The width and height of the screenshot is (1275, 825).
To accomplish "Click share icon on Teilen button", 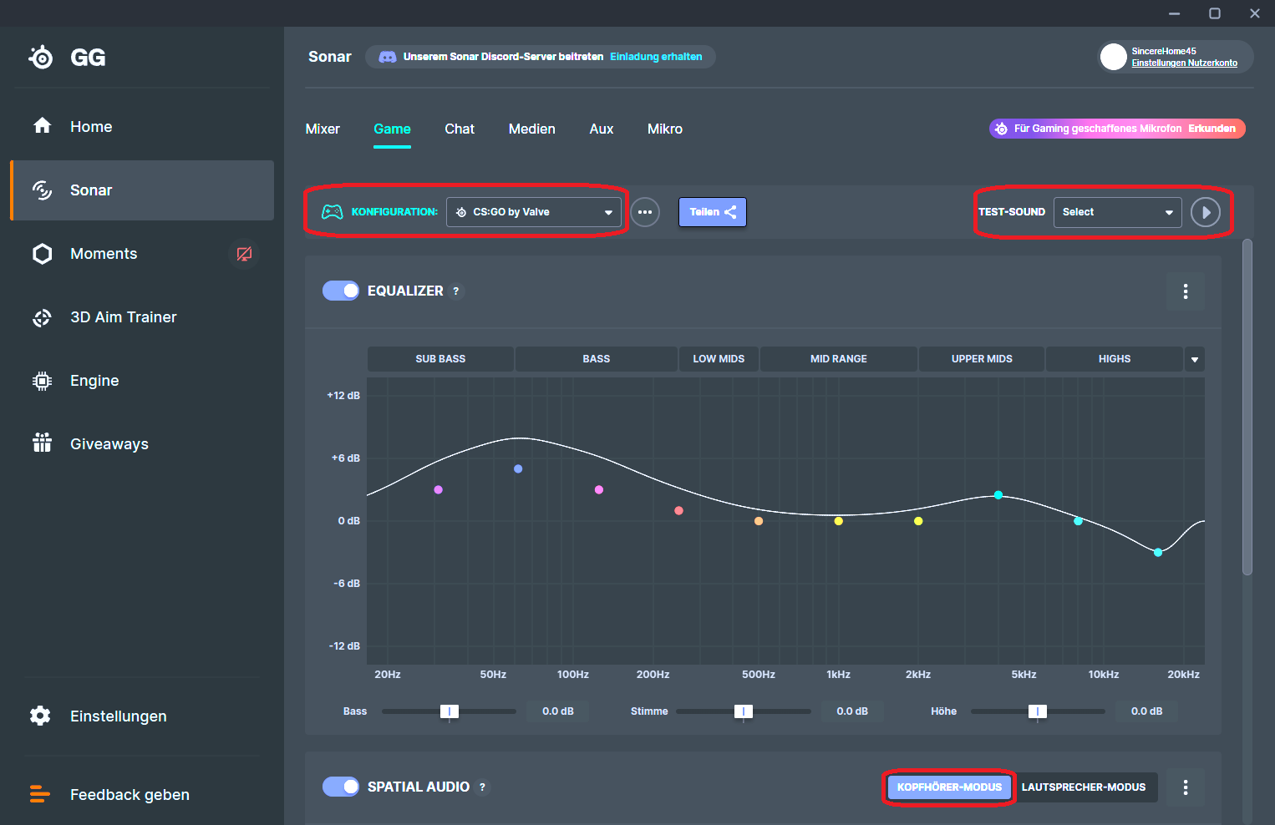I will [x=730, y=212].
